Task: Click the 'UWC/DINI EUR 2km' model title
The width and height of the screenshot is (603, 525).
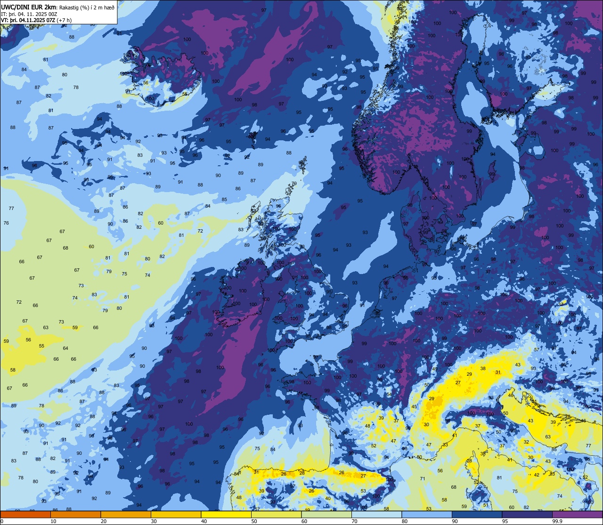Action: 28,7
